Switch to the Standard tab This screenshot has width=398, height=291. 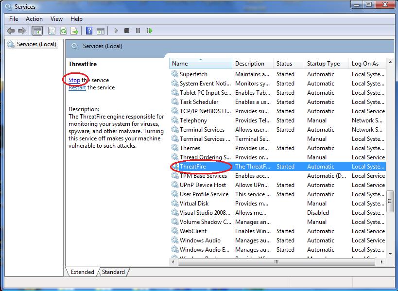tap(113, 272)
